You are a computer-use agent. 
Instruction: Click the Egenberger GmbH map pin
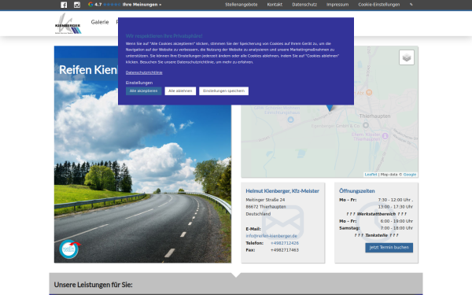tap(366, 125)
